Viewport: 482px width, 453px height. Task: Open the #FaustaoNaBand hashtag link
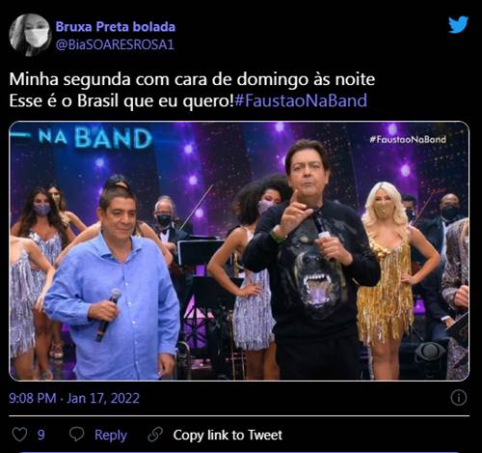pyautogui.click(x=301, y=100)
